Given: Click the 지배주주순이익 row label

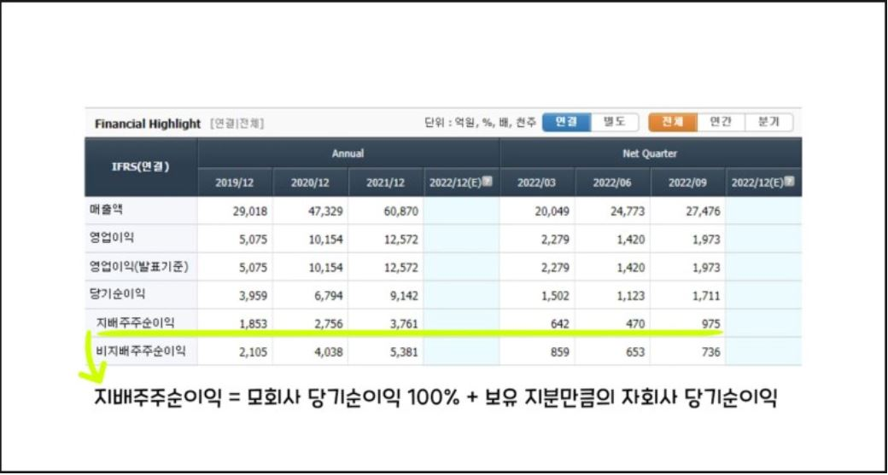Looking at the screenshot, I should pos(136,323).
